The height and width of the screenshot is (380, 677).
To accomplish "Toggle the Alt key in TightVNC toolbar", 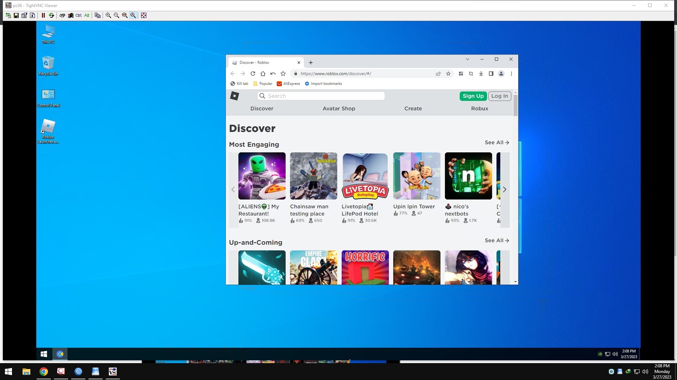I will [x=87, y=15].
